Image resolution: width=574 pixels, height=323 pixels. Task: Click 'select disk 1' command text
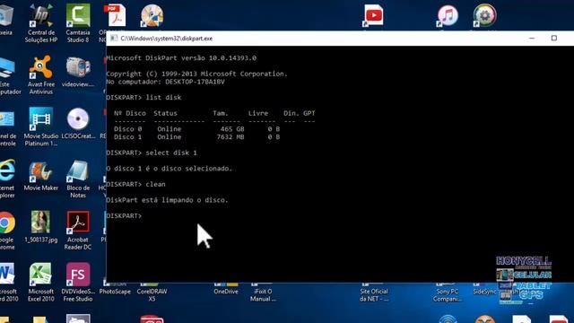click(171, 153)
